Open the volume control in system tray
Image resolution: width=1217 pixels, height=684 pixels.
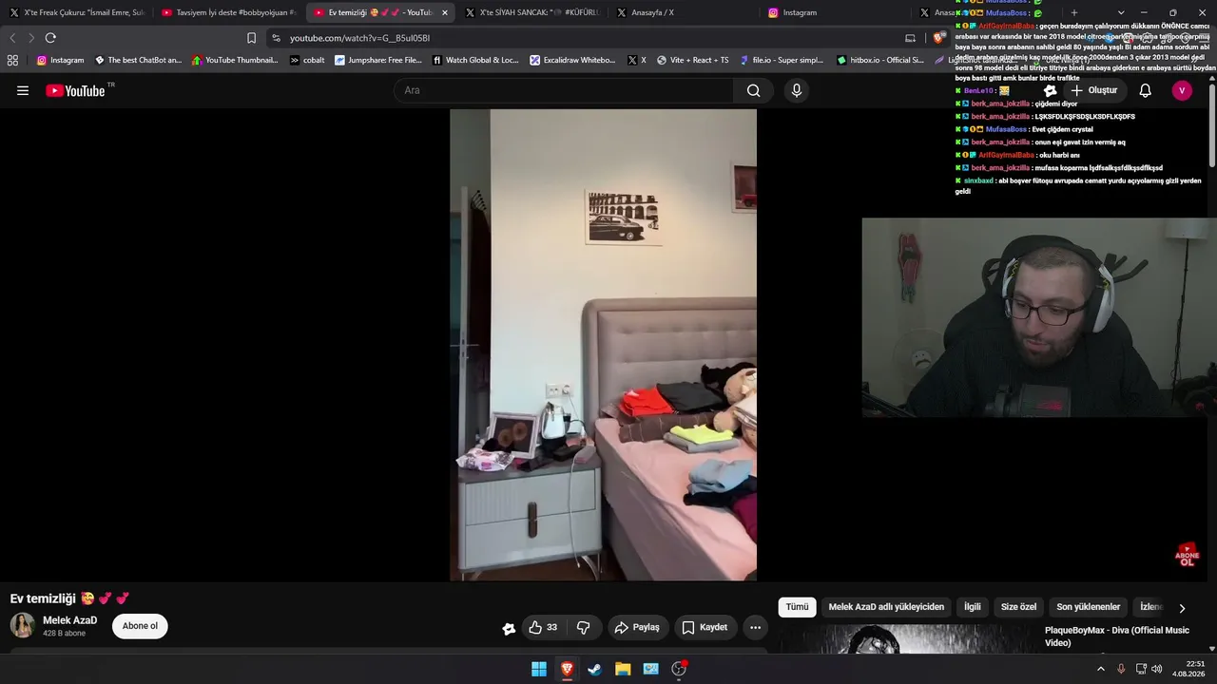click(1157, 669)
